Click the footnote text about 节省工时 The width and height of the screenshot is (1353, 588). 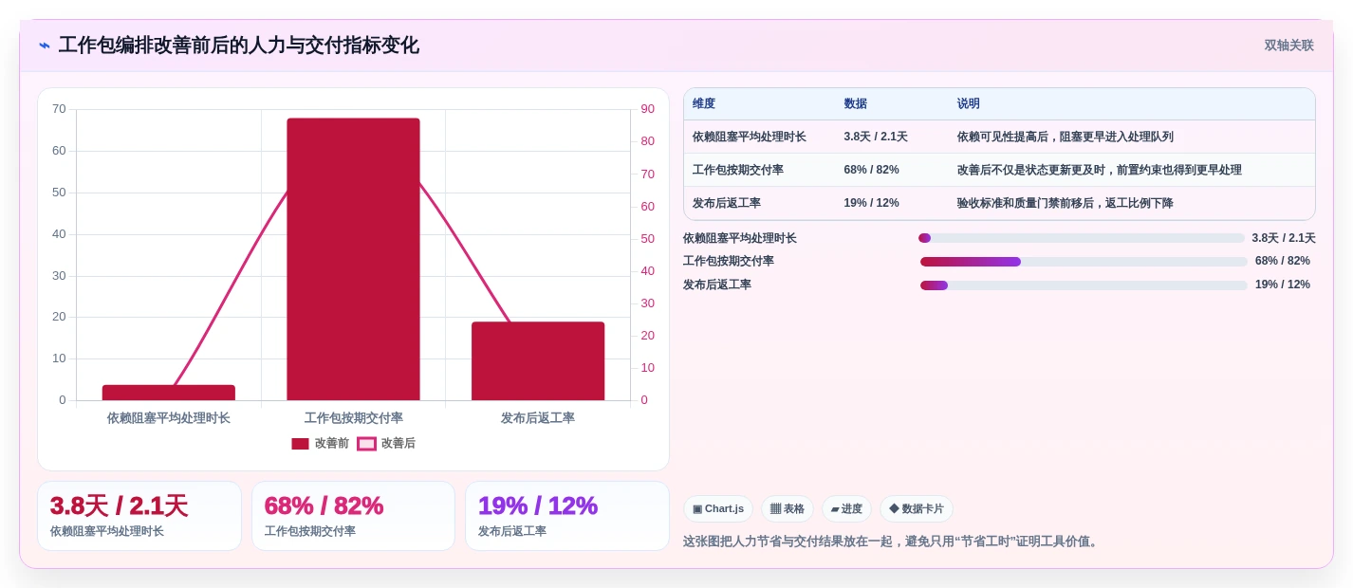click(x=892, y=542)
